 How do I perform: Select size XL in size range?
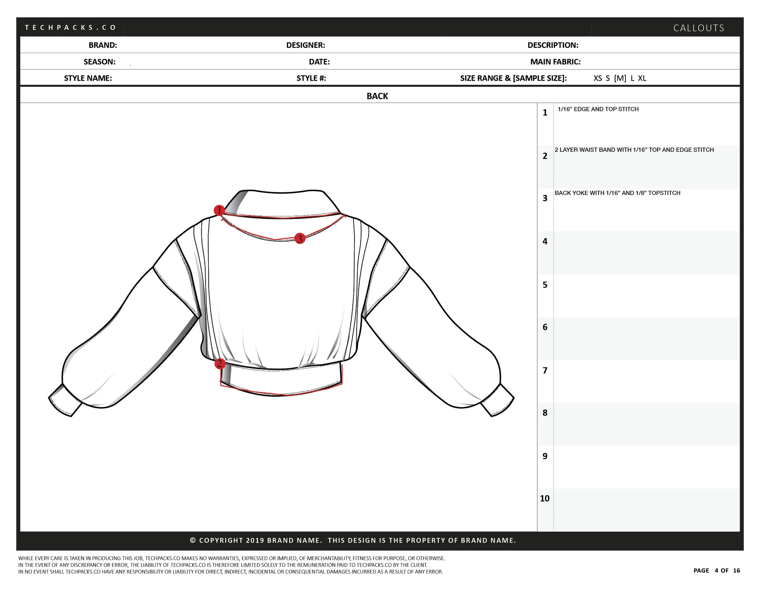point(642,78)
